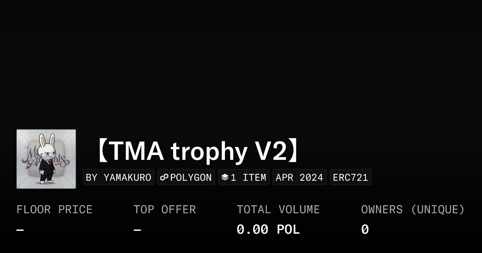The width and height of the screenshot is (482, 253).
Task: Click the Polygon chain link icon
Action: 164,177
